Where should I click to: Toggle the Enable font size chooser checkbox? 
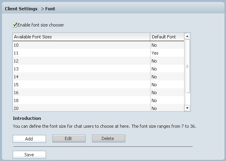click(x=15, y=25)
